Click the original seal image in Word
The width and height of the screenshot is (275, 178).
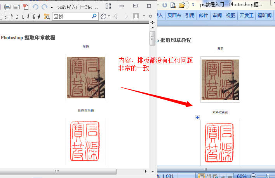pyautogui.click(x=220, y=80)
